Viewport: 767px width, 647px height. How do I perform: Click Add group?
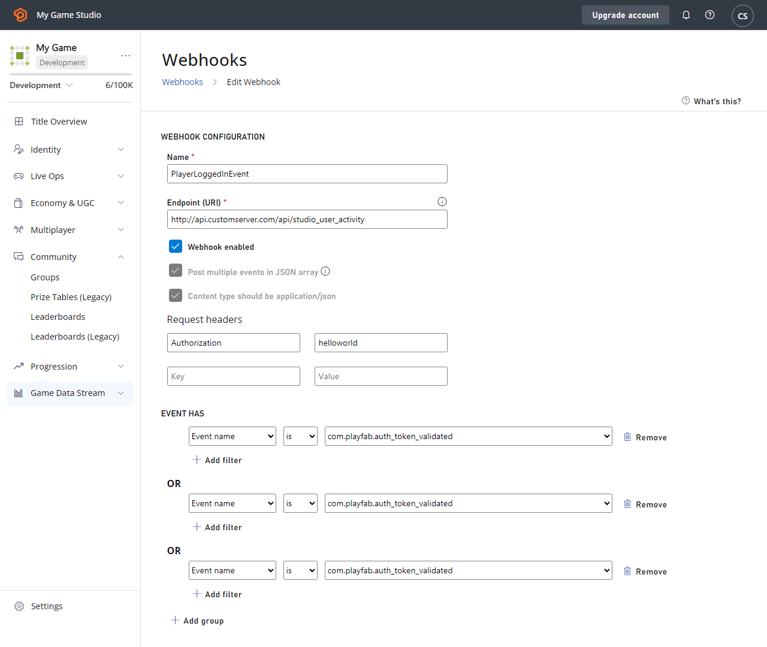(x=198, y=621)
